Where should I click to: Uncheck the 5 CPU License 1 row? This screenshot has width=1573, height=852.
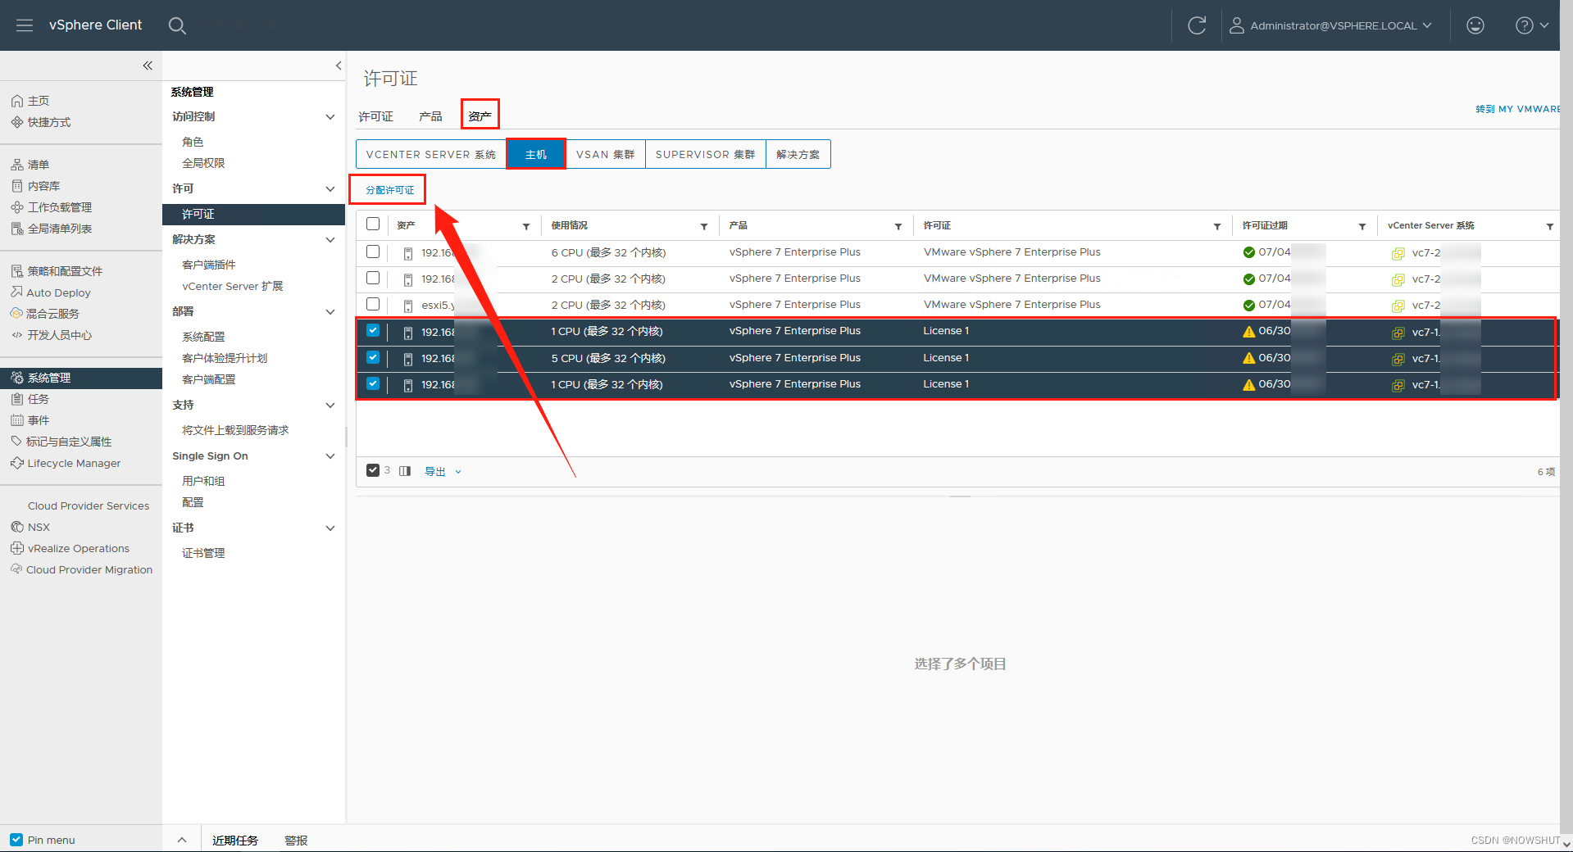[373, 357]
